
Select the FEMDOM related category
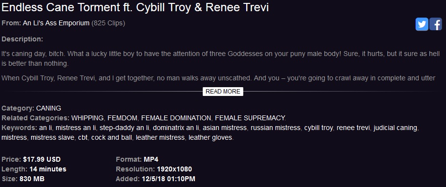[123, 118]
